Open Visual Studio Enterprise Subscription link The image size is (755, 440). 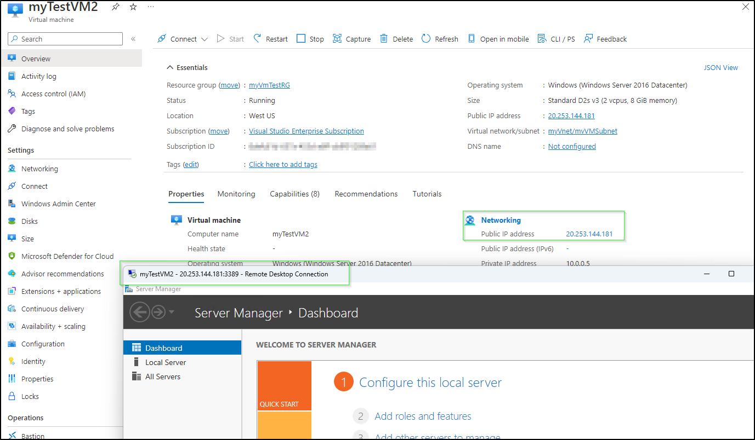click(x=306, y=131)
